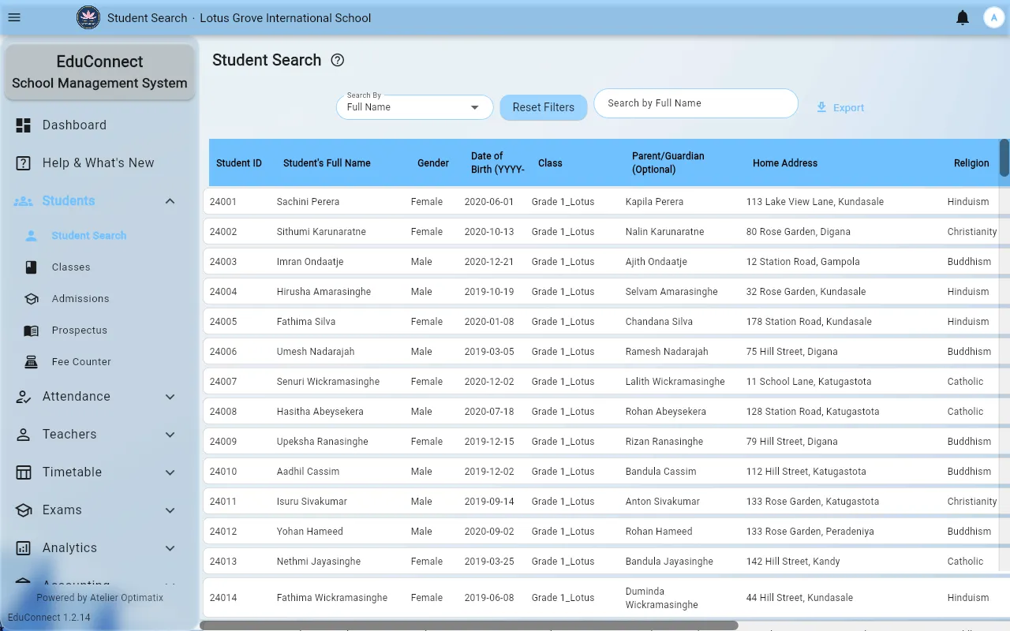This screenshot has width=1010, height=631.
Task: Click the Exams cap icon
Action: [24, 510]
